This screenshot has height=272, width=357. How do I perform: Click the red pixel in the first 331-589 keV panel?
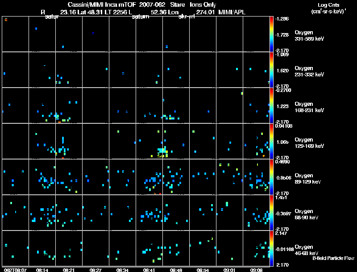pyautogui.click(x=6, y=20)
